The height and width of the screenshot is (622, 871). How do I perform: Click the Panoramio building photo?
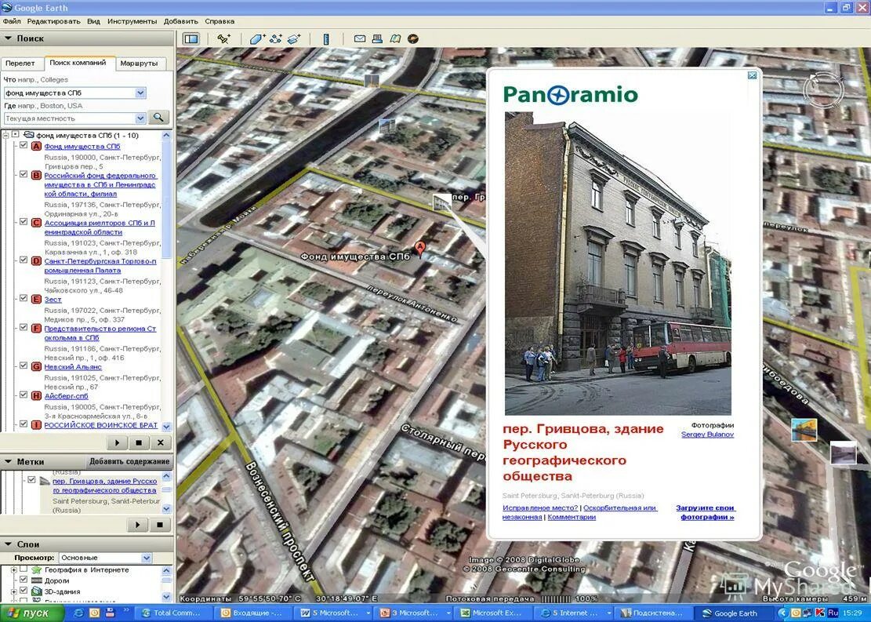[x=618, y=263]
